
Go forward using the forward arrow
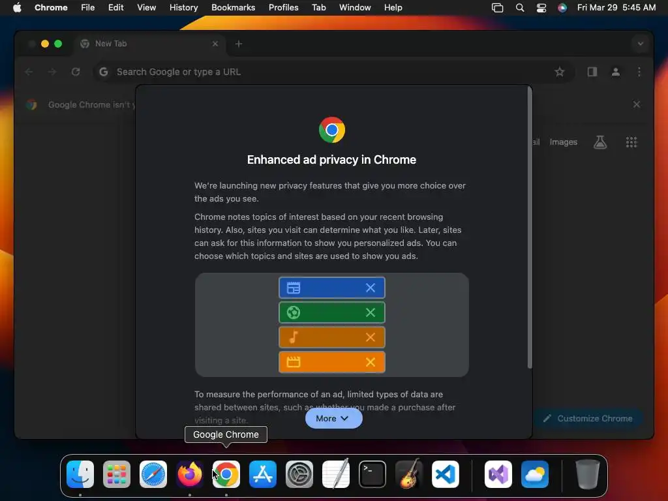click(52, 72)
